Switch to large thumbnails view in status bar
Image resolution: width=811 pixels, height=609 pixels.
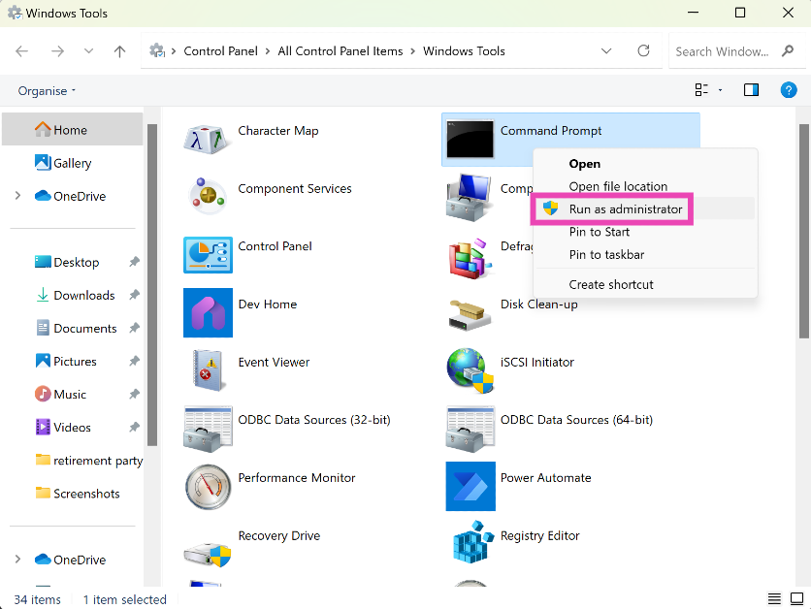(x=797, y=599)
